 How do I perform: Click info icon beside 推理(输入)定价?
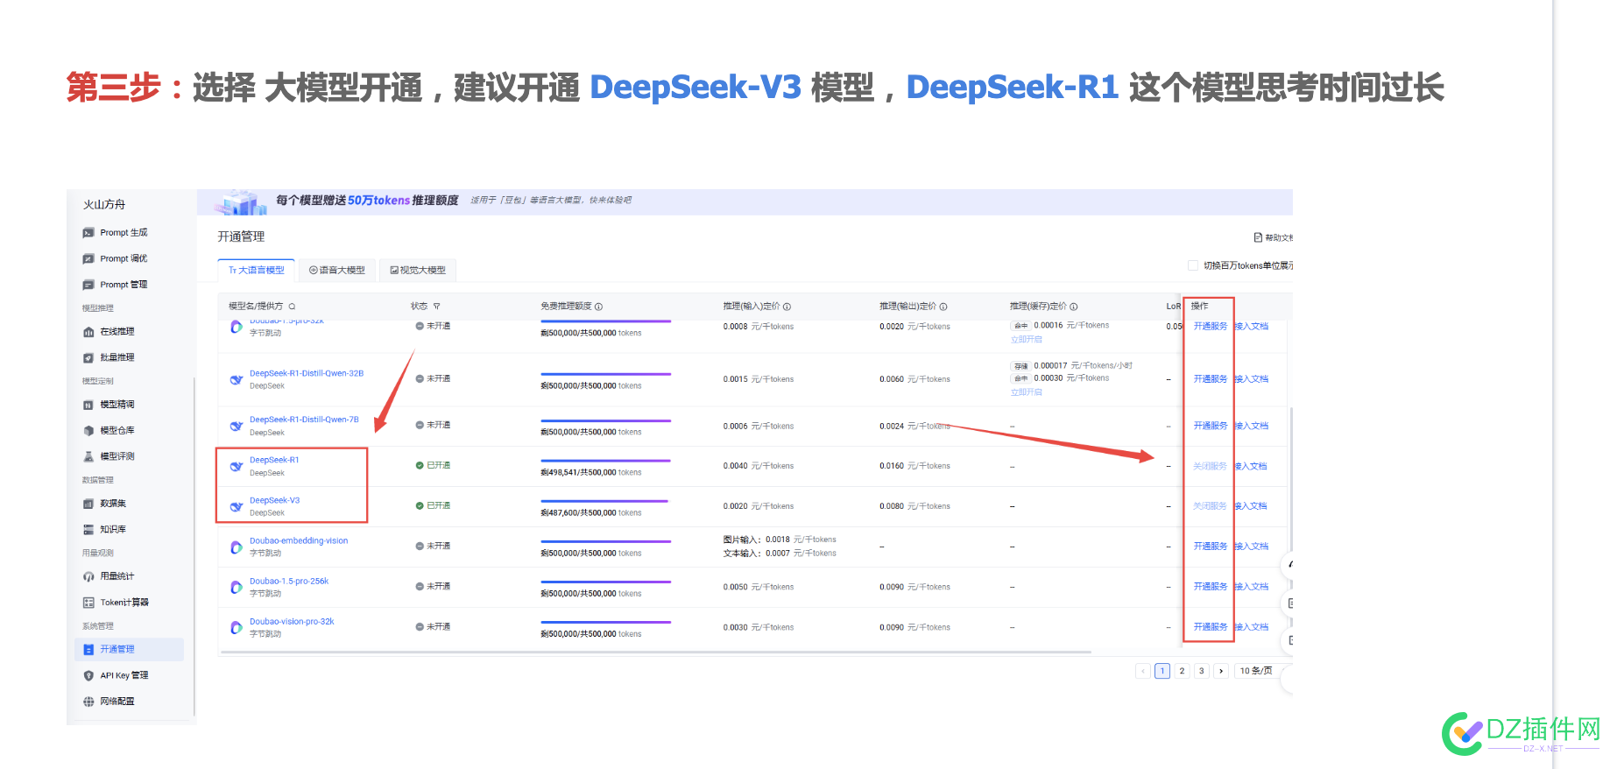click(x=787, y=307)
